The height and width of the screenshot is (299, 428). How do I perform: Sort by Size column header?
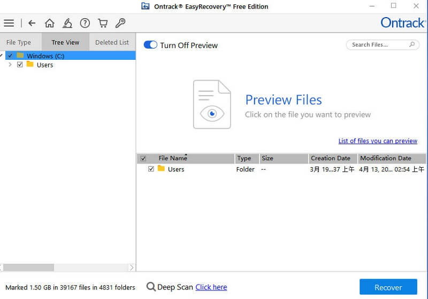284,158
